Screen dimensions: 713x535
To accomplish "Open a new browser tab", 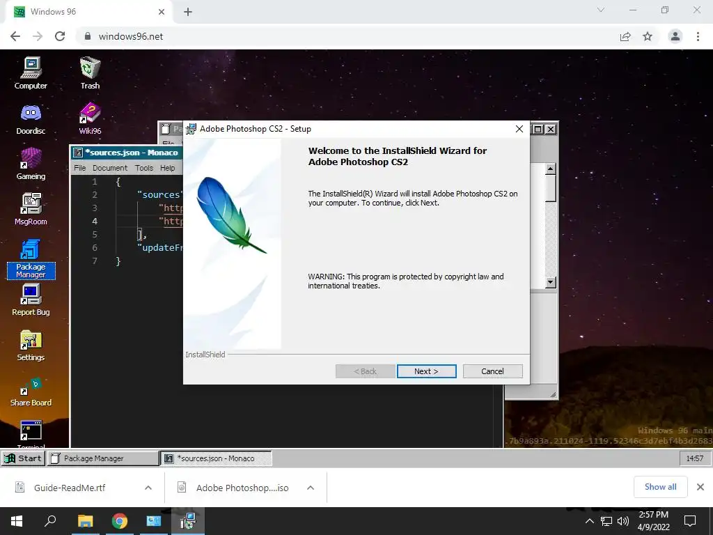I will click(188, 12).
